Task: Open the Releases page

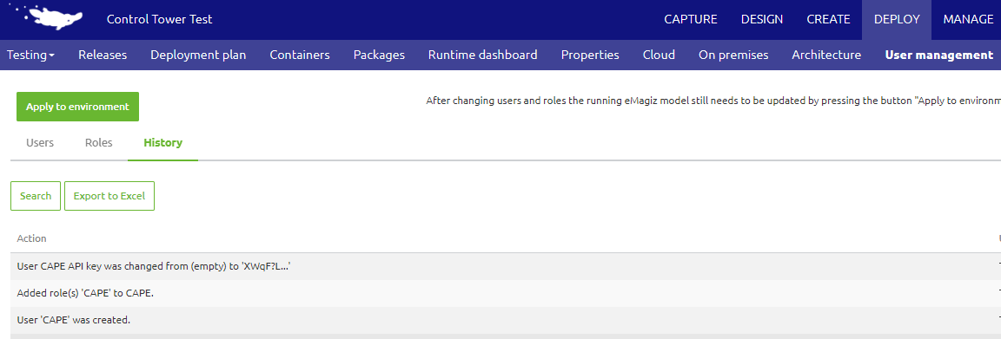Action: click(x=103, y=55)
